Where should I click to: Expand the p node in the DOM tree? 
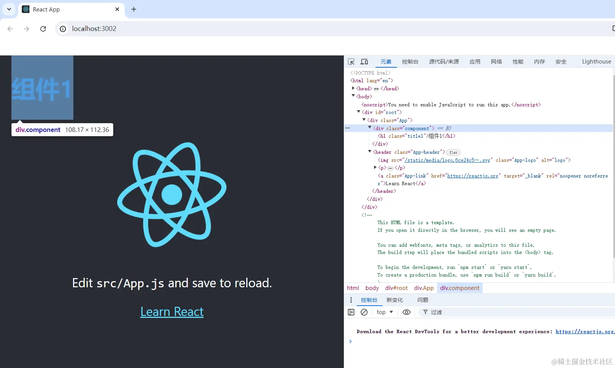(375, 168)
